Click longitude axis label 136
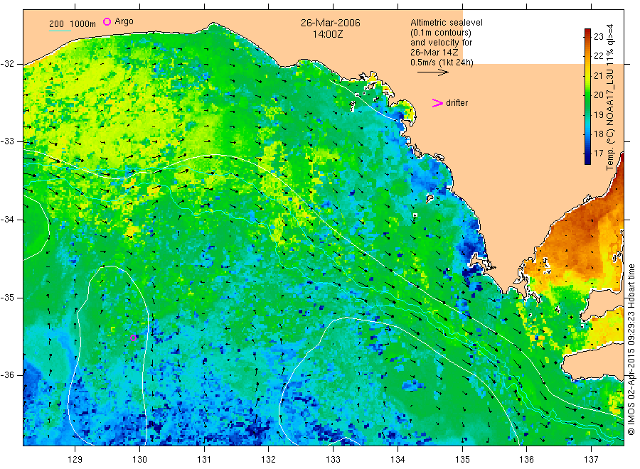 [x=526, y=460]
